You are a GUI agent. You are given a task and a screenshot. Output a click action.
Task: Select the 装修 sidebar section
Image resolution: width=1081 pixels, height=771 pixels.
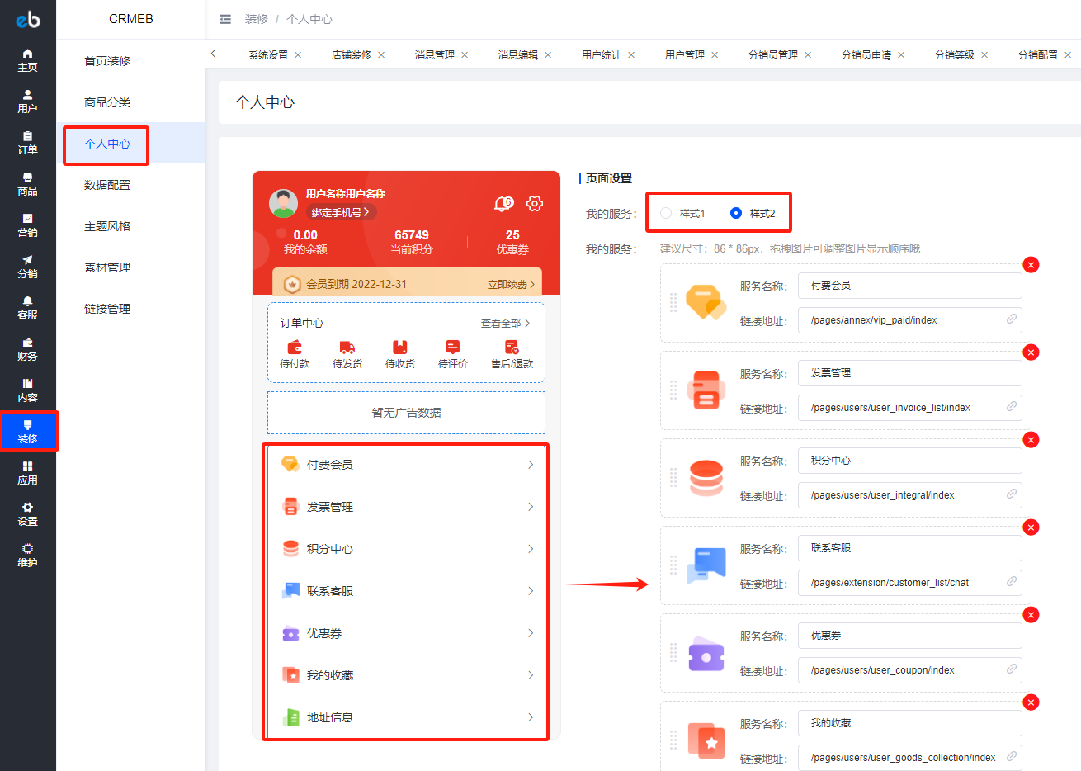point(27,431)
